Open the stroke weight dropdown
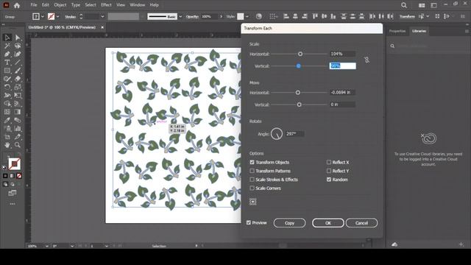471x265 pixels. [x=102, y=16]
